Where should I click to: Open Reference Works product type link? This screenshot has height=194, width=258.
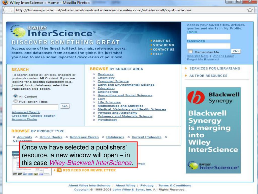[x=84, y=137]
